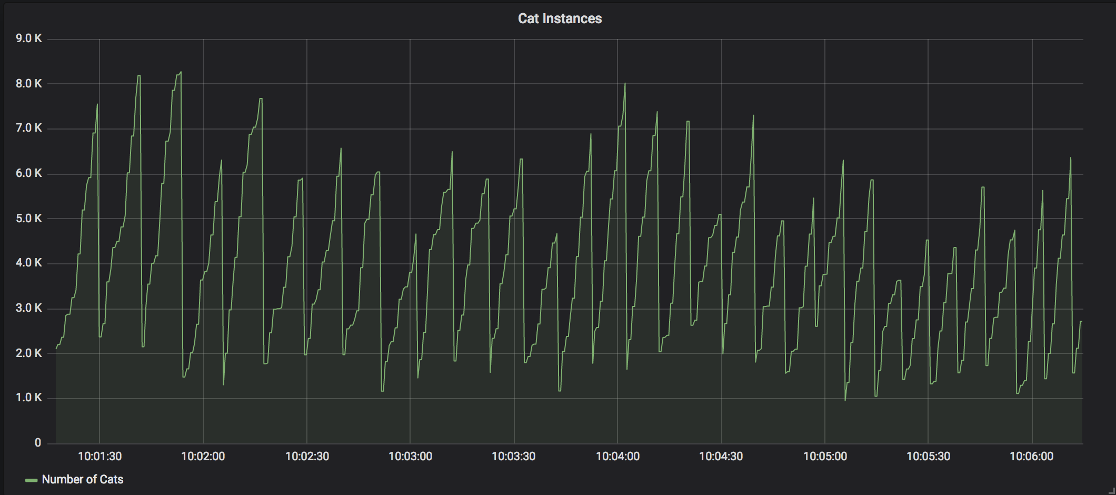The width and height of the screenshot is (1116, 495).
Task: Open the green legend color swatch
Action: pyautogui.click(x=31, y=480)
